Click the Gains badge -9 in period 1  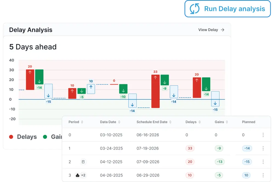(x=219, y=148)
